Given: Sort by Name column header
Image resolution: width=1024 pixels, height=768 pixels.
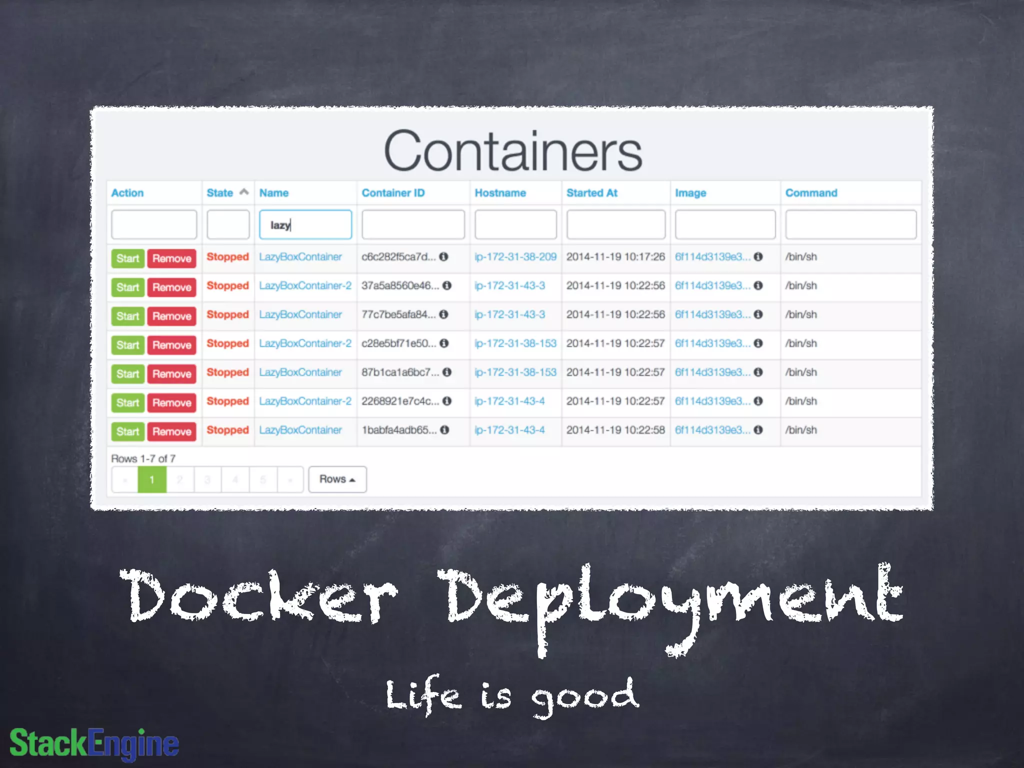Looking at the screenshot, I should 274,193.
